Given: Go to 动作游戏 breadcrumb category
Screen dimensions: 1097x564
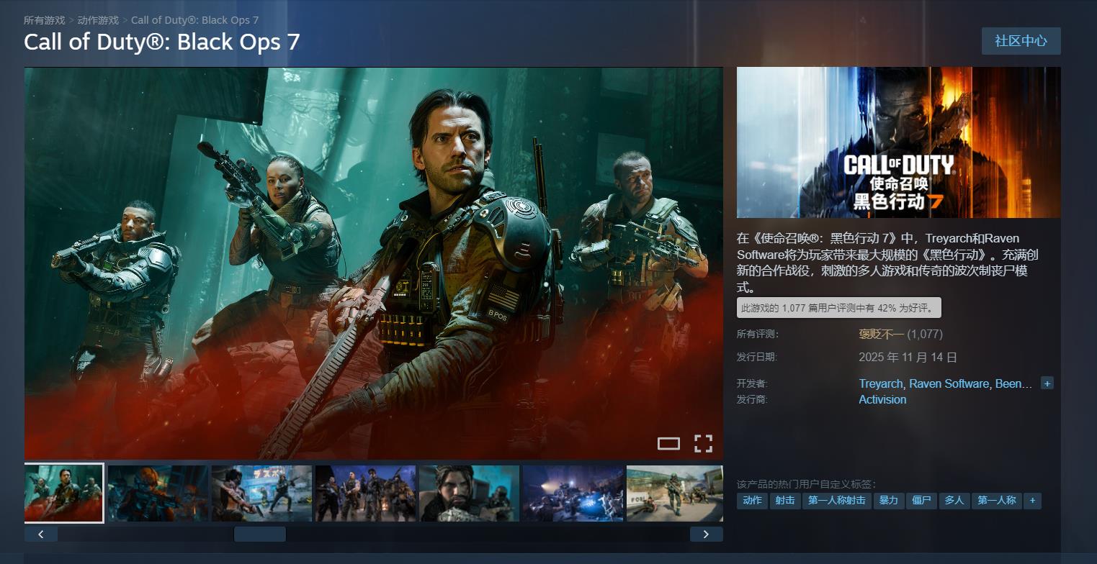Looking at the screenshot, I should (x=98, y=20).
